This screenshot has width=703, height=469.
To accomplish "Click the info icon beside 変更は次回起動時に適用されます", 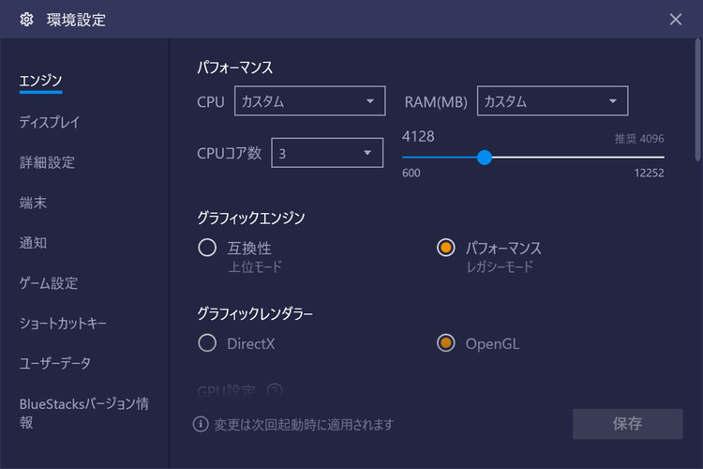I will [x=201, y=424].
